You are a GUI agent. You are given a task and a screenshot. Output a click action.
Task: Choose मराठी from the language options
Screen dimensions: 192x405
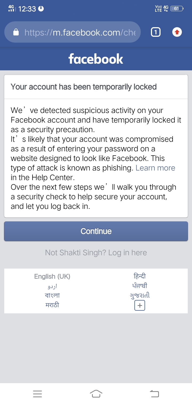pos(52,305)
